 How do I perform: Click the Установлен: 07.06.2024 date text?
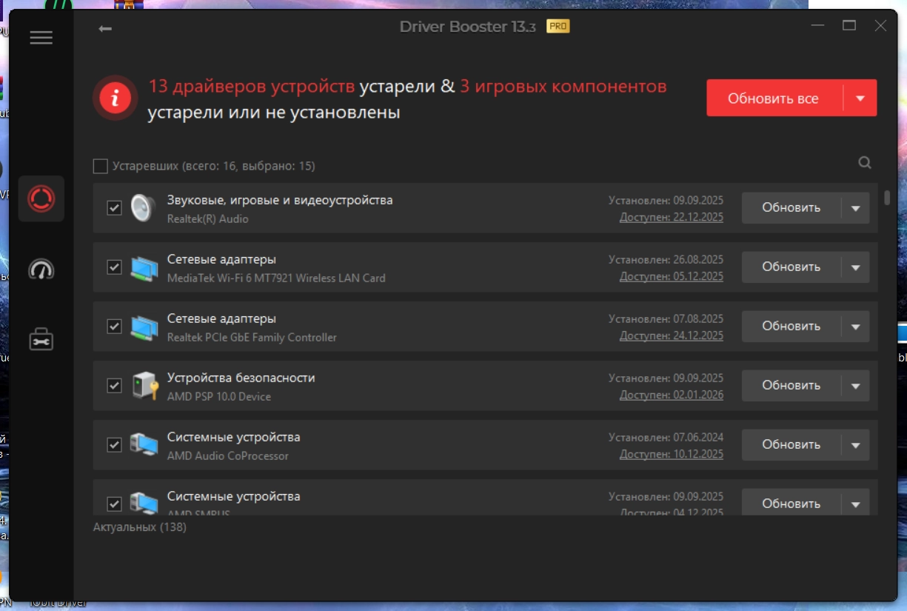[666, 437]
